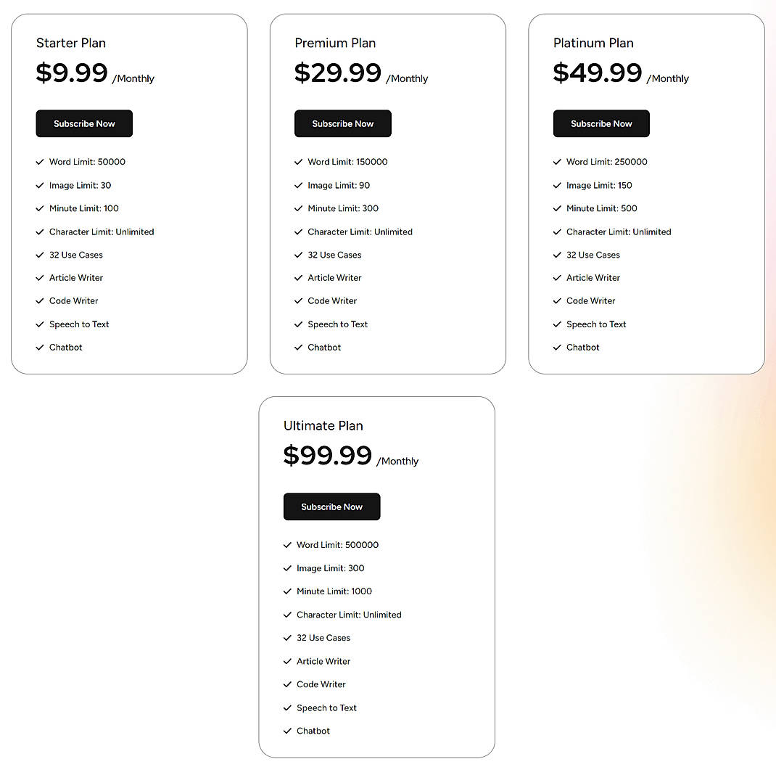The image size is (776, 775).
Task: Click the checkmark beside Speech to Text under Ultimate Plan
Action: click(287, 708)
